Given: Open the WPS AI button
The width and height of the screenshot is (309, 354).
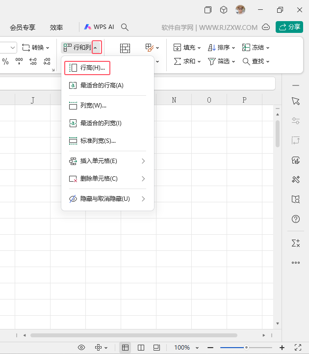Looking at the screenshot, I should click(x=99, y=27).
